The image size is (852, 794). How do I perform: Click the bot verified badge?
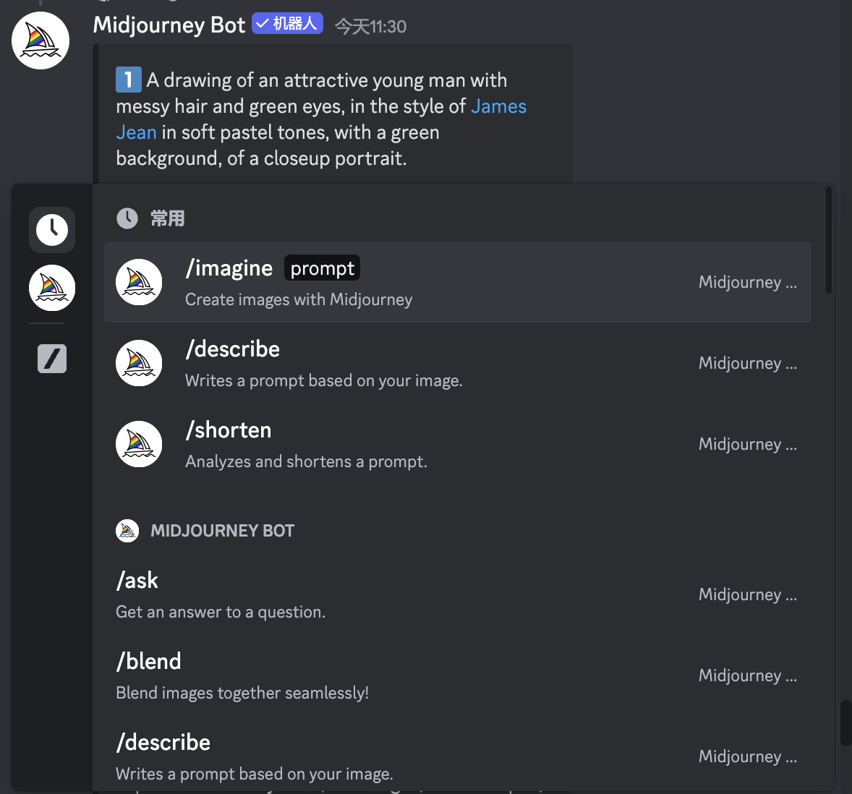pyautogui.click(x=287, y=24)
